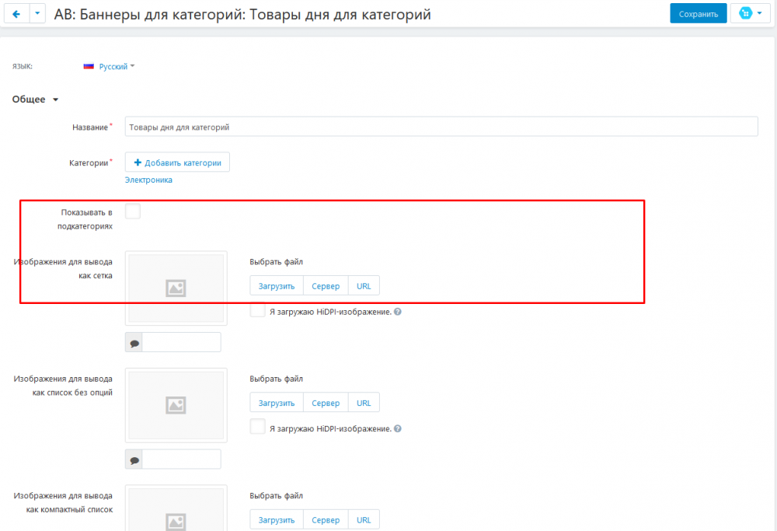Enable Показывать в подкатегориях checkbox
777x531 pixels.
[x=133, y=211]
